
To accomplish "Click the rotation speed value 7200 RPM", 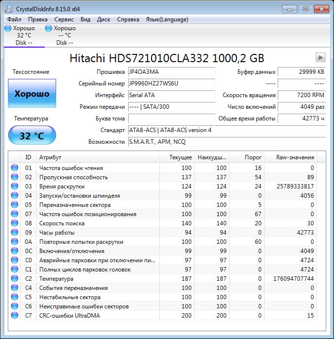I will (302, 95).
